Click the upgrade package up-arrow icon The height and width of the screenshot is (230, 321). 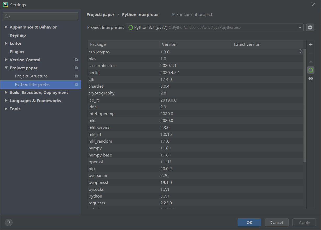[x=311, y=62]
